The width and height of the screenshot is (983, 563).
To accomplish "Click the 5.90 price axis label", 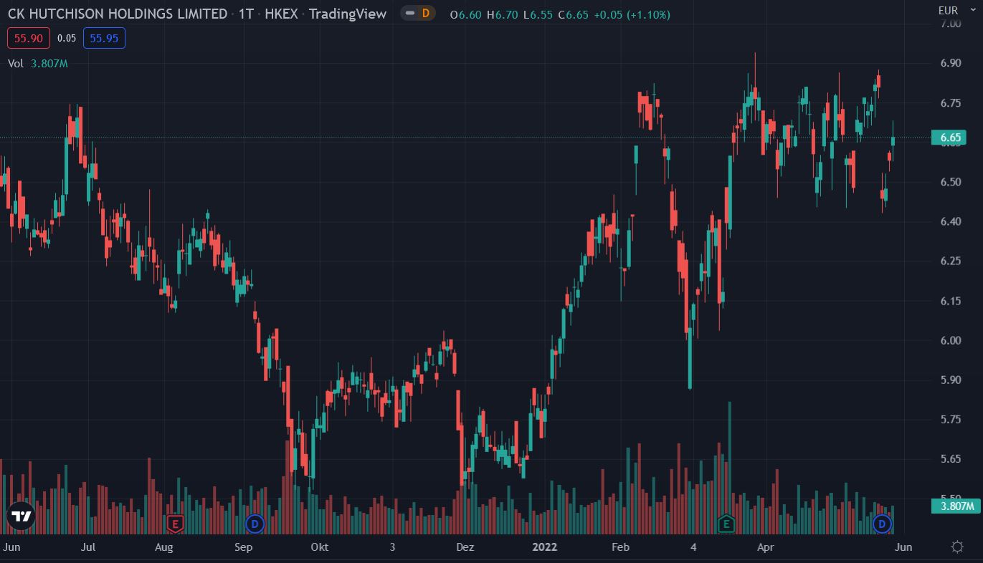I will [x=950, y=380].
